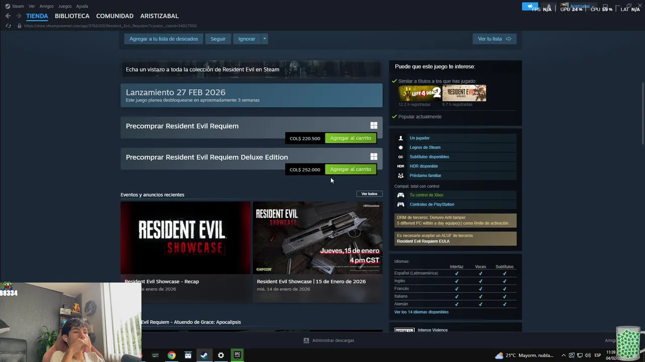645x362 pixels.
Task: Switch to the TIENDA tab
Action: tap(37, 16)
